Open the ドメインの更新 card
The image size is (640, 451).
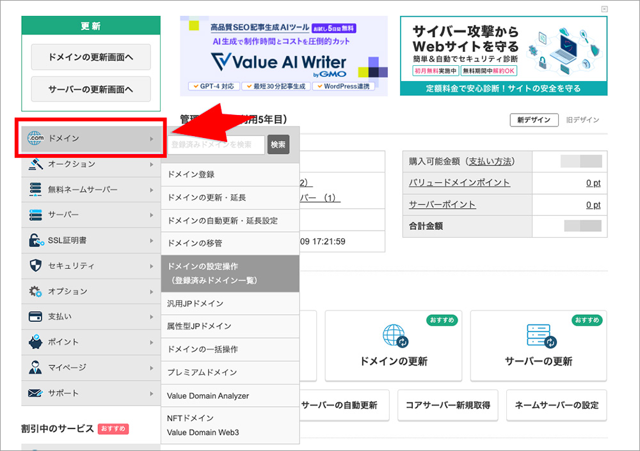point(394,346)
